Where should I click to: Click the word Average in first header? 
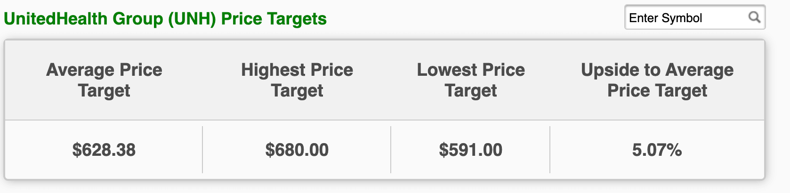[81, 70]
